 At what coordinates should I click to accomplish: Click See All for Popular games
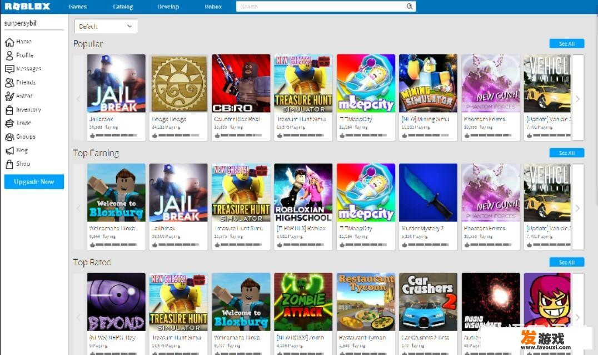tap(567, 44)
